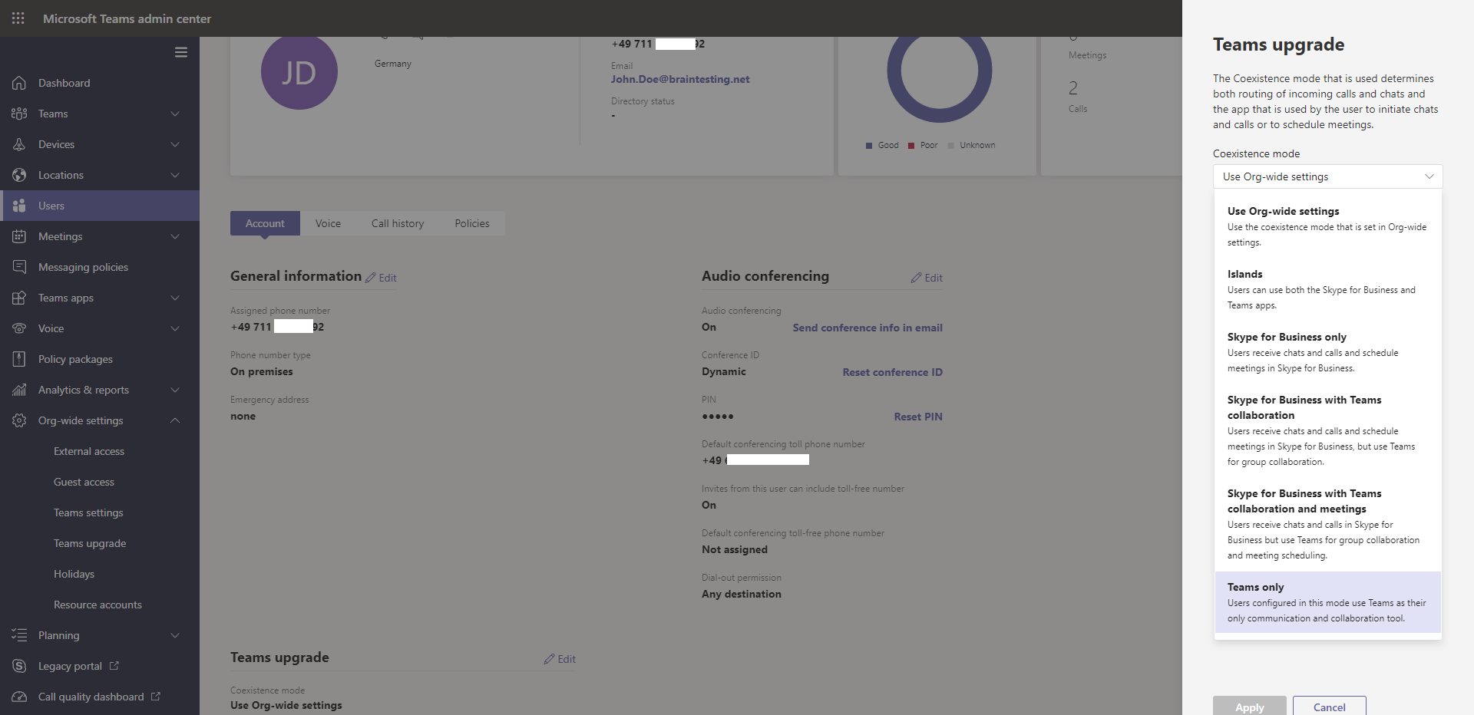
Task: Click the pencil icon for Audio conferencing
Action: point(916,278)
